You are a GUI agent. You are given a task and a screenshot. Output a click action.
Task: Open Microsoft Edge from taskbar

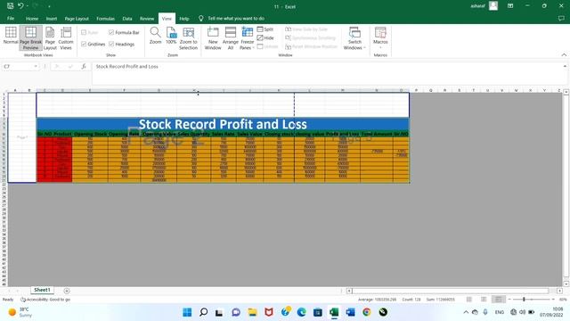(x=301, y=312)
